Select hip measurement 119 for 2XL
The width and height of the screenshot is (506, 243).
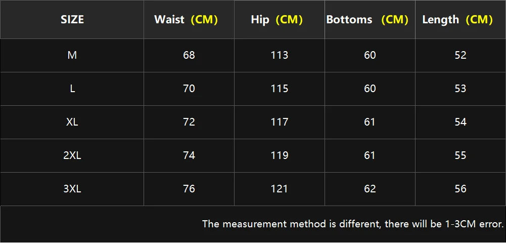(x=280, y=155)
